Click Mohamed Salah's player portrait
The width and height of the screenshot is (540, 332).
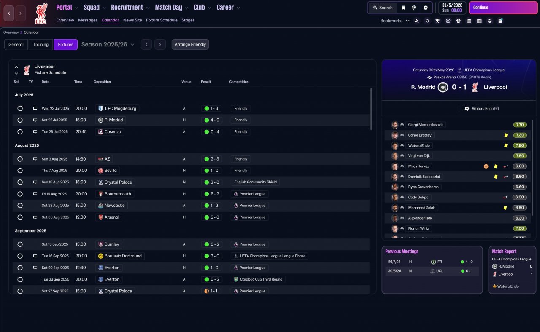pos(395,208)
